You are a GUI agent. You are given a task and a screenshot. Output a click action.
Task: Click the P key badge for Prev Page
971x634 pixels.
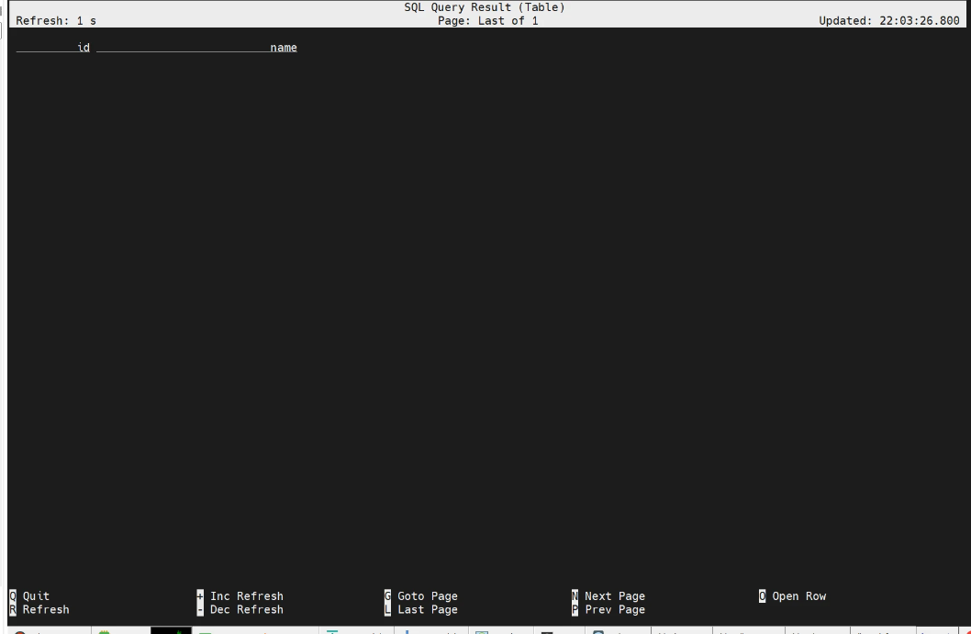click(x=575, y=609)
